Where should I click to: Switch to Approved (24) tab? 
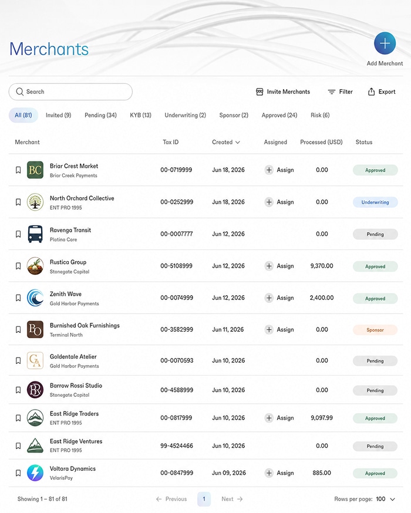point(279,115)
